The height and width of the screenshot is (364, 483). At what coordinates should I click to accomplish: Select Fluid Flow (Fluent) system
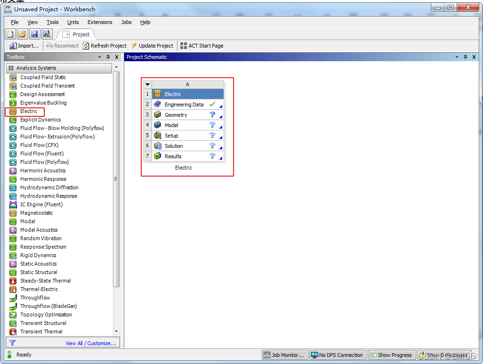(42, 154)
